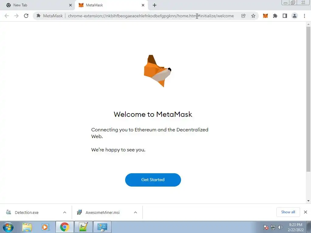Click the Action Center flag tray icon
The image size is (311, 233).
(x=266, y=227)
